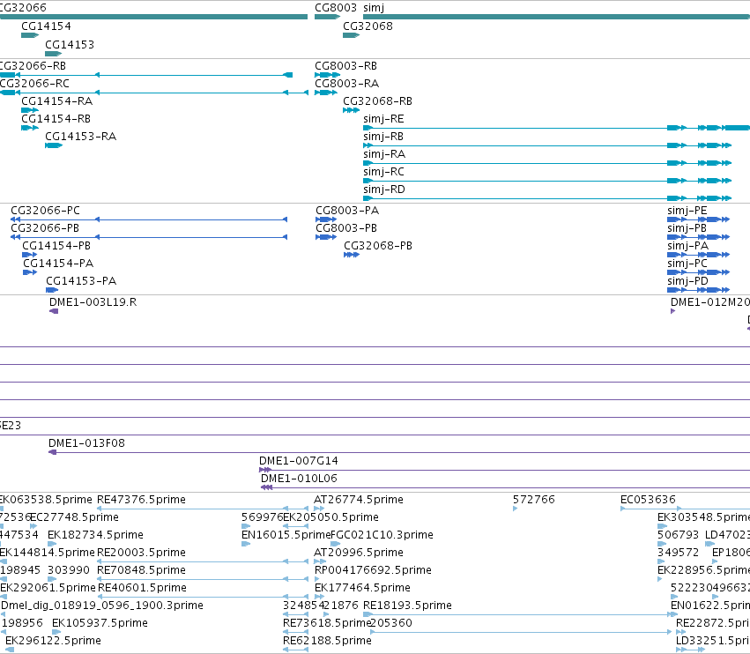
Task: Select transcript simj-RE
Action: click(x=383, y=119)
